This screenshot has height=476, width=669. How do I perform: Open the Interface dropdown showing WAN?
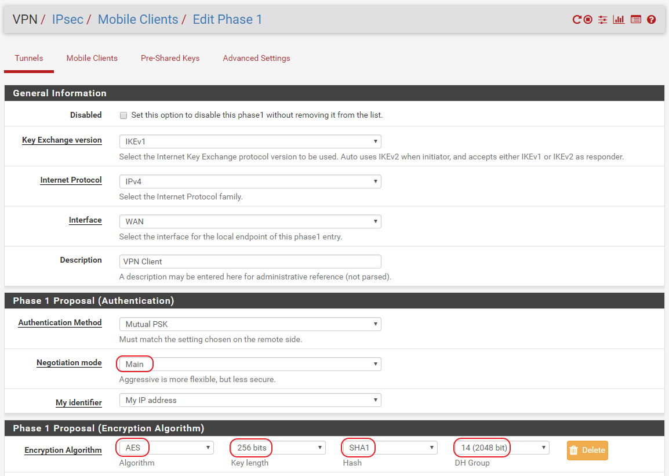[x=250, y=221]
